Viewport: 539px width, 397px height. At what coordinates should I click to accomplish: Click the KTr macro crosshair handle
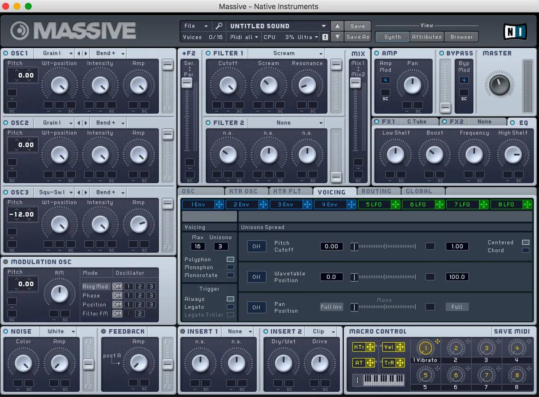[370, 347]
